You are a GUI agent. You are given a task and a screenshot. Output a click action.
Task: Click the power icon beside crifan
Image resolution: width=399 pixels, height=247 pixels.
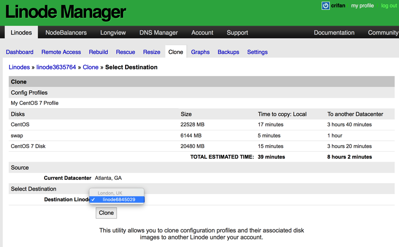click(325, 6)
